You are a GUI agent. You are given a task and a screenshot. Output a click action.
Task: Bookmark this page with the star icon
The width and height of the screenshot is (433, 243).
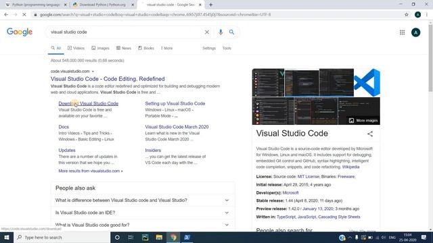pos(406,15)
